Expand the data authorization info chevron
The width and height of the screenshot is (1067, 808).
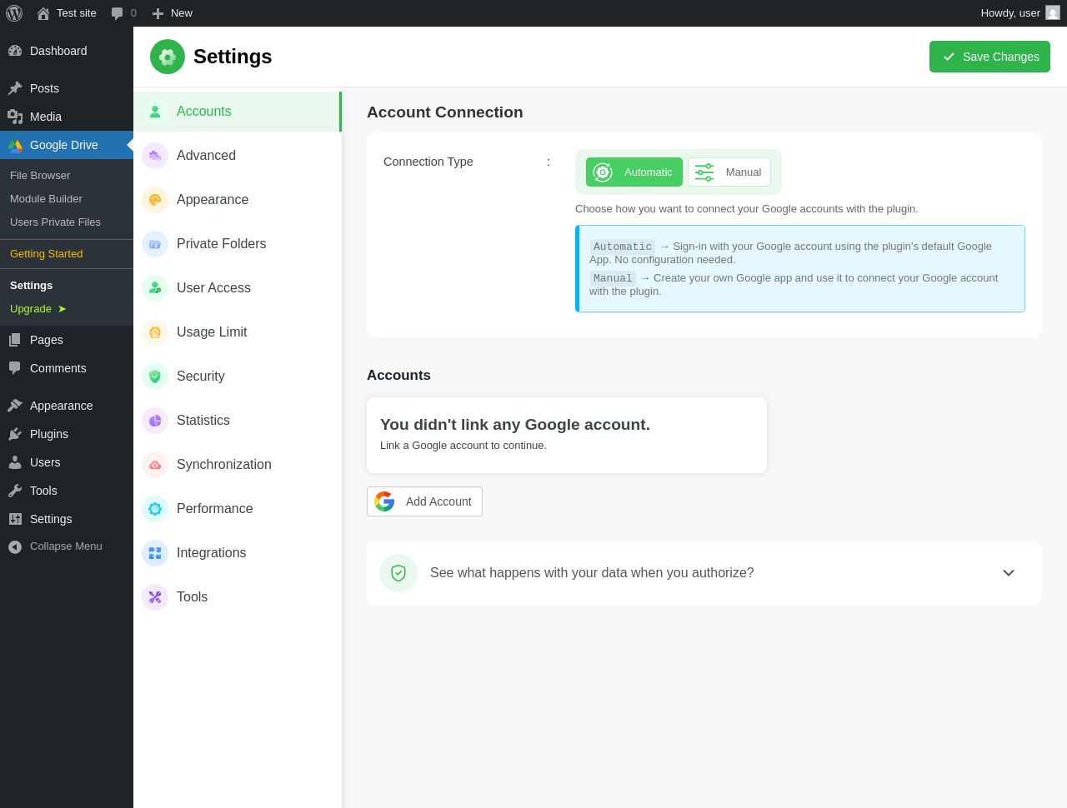(x=1009, y=573)
